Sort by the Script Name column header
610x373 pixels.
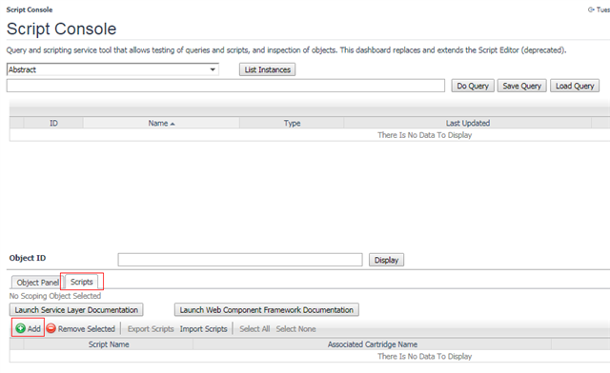tap(109, 344)
